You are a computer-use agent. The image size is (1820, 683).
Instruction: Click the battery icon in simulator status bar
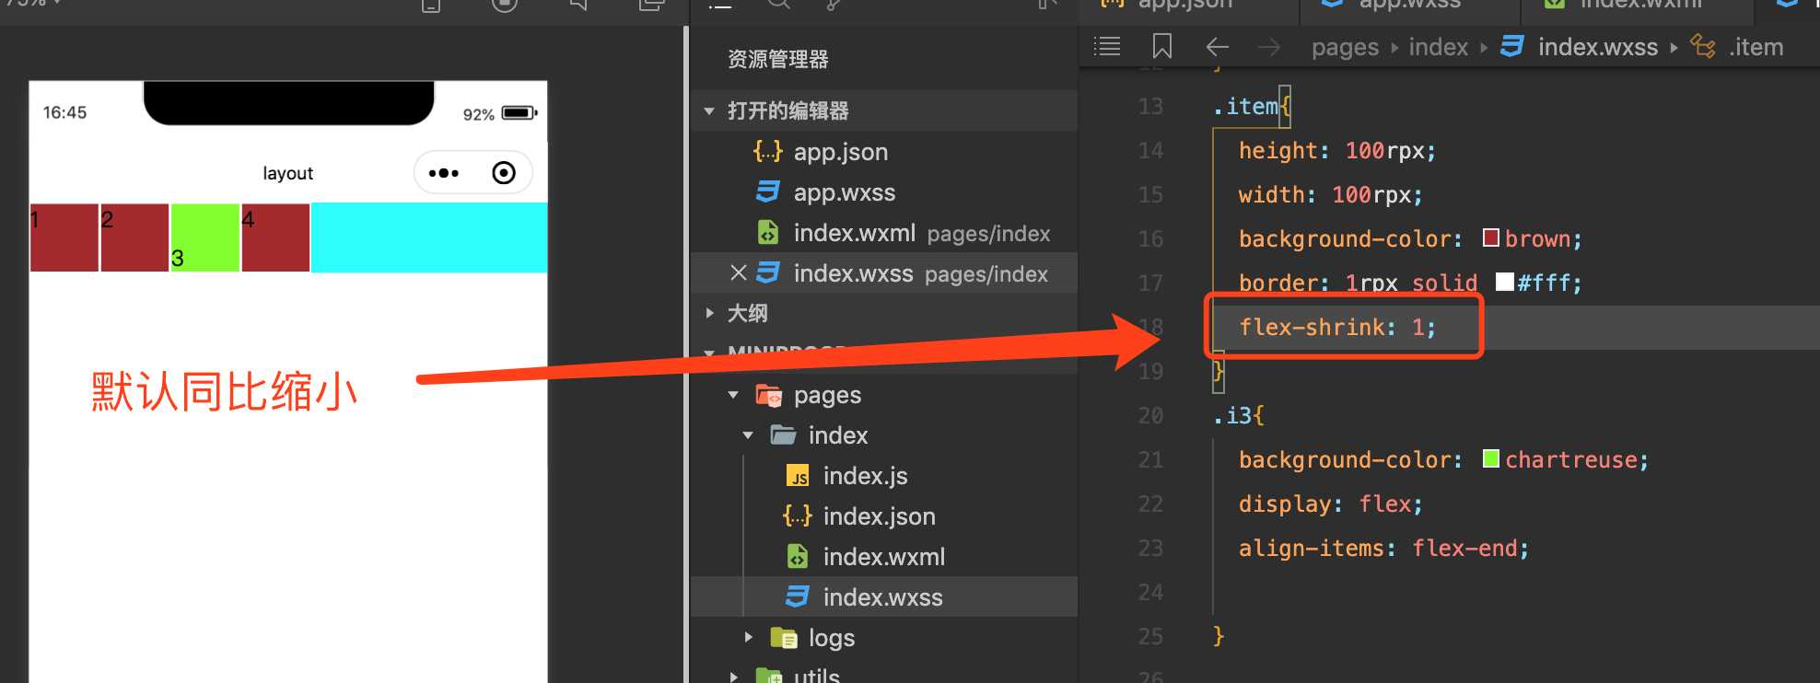click(x=519, y=113)
